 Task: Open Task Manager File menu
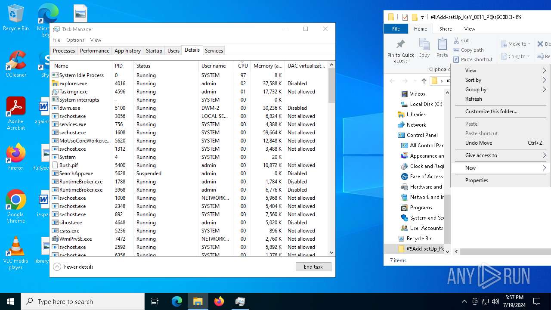(56, 40)
